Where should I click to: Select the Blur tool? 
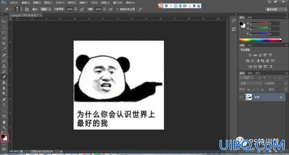coord(4,88)
